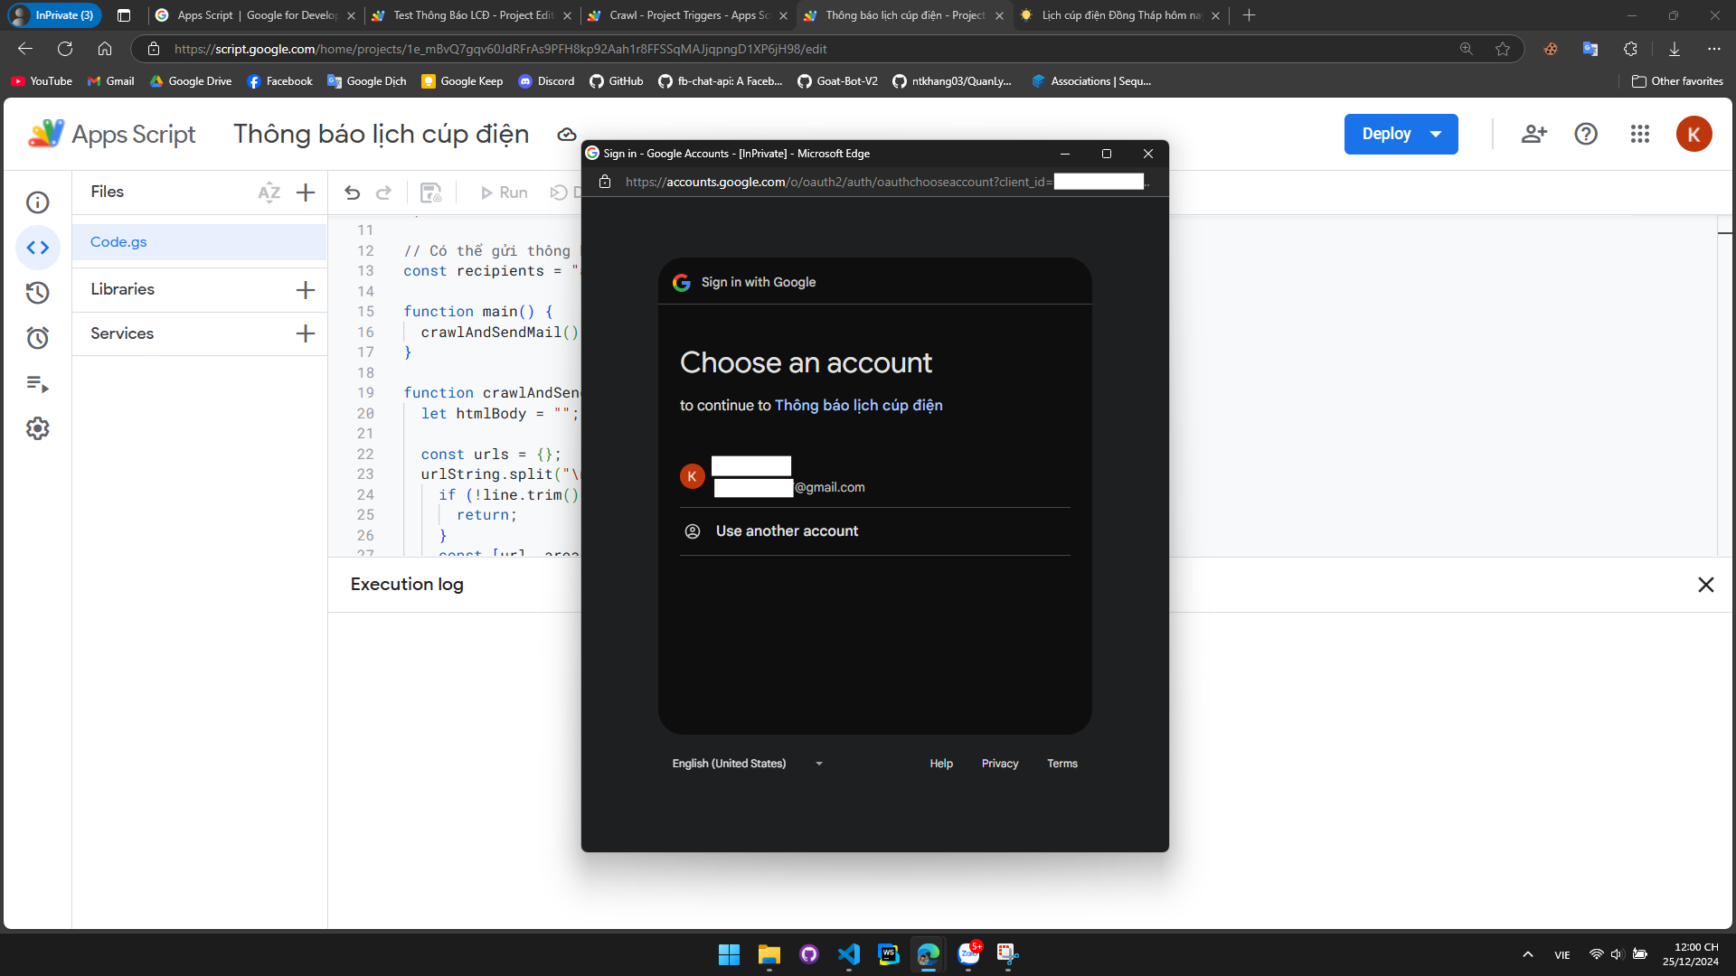Add a new file with plus icon

tap(306, 192)
